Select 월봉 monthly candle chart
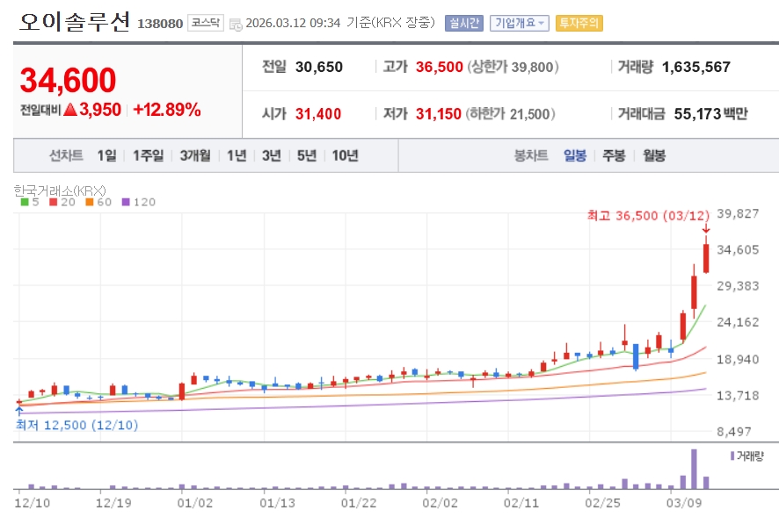 pyautogui.click(x=654, y=155)
